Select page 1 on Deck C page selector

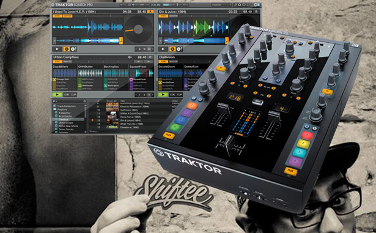pyautogui.click(x=139, y=95)
